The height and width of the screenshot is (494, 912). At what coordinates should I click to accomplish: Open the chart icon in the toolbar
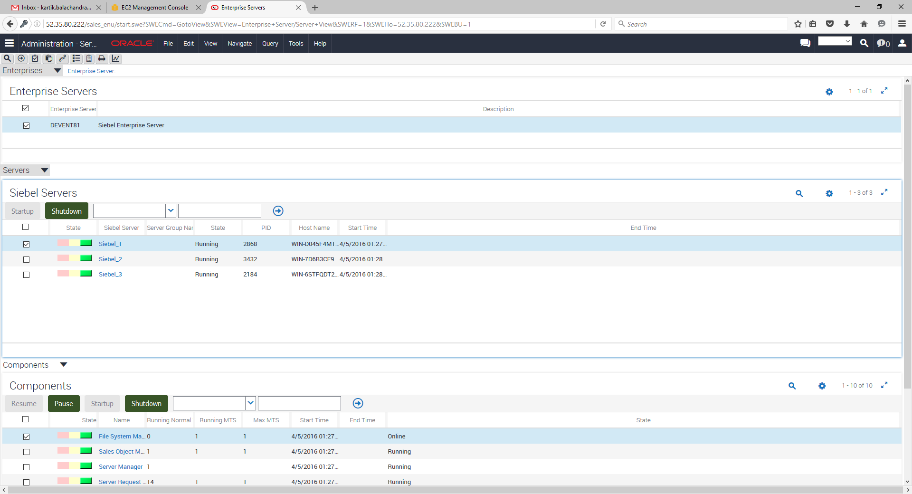pyautogui.click(x=115, y=58)
